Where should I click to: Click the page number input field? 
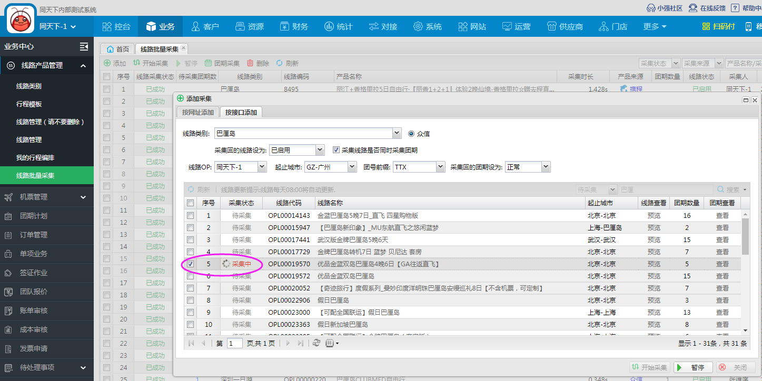tap(234, 343)
